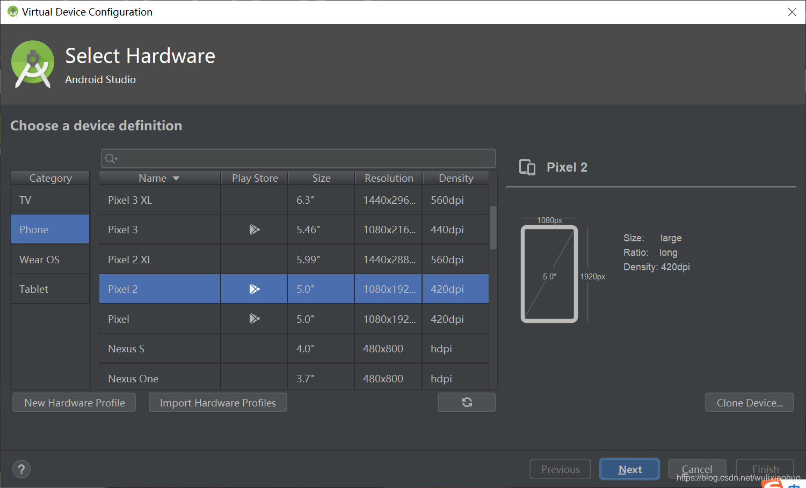The image size is (806, 488).
Task: Click the device icon beside Pixel 2 title
Action: (x=527, y=167)
